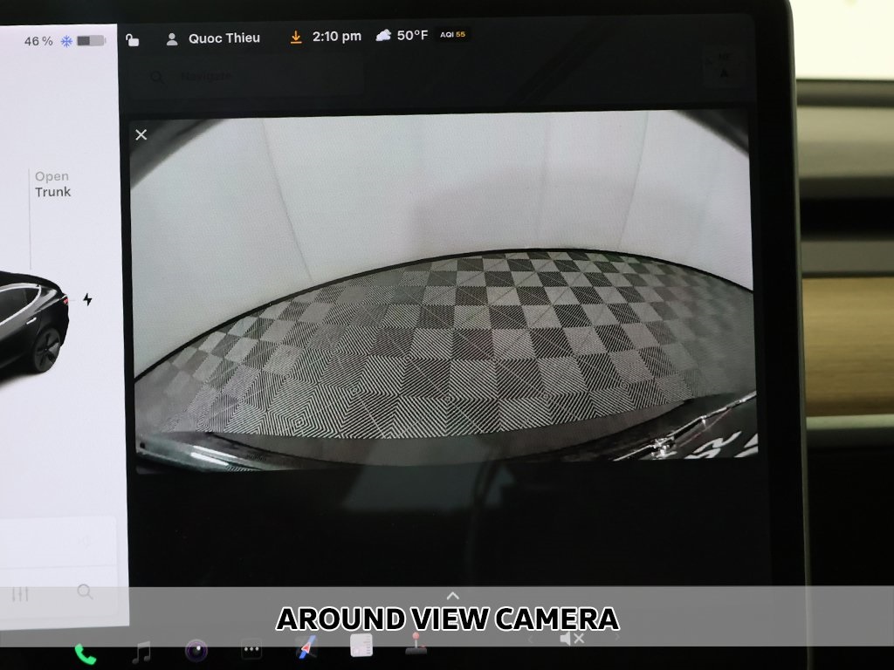Open the vehicle controls sliders icon
894x670 pixels.
[21, 594]
